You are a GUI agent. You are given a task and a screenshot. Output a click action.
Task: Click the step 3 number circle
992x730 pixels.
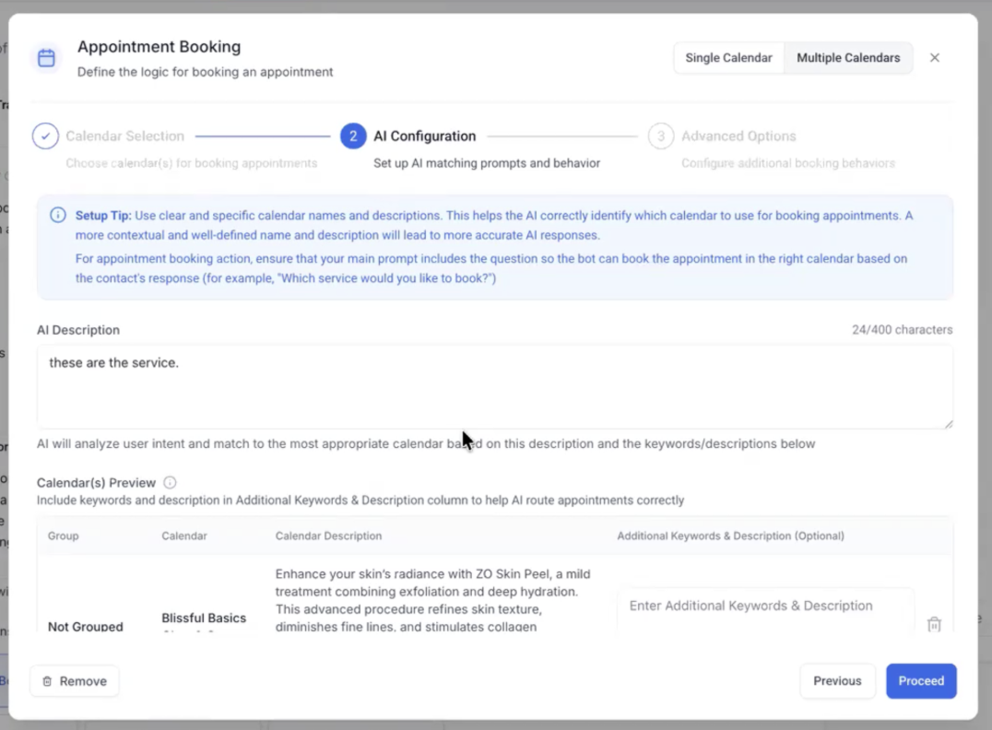pos(660,136)
